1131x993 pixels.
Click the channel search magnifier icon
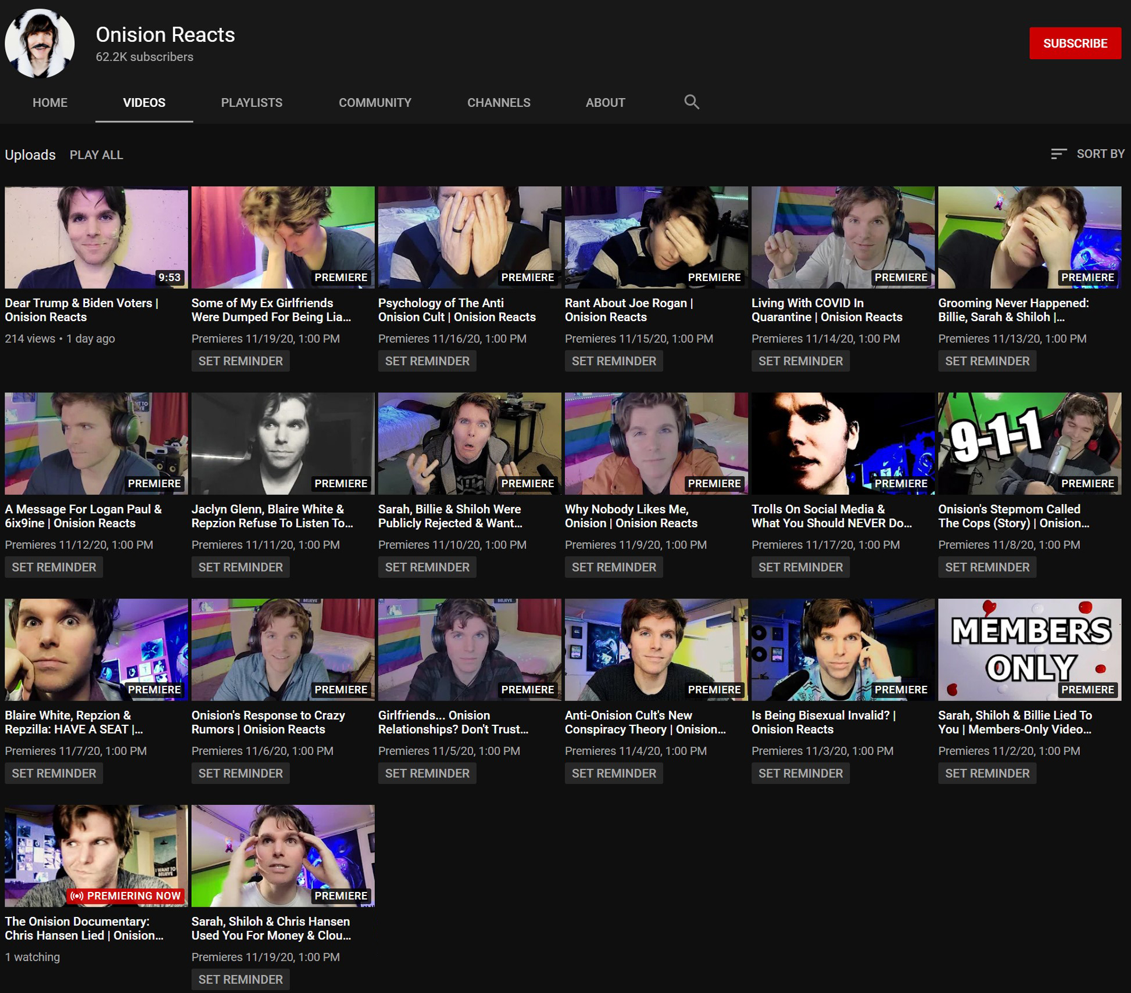691,102
